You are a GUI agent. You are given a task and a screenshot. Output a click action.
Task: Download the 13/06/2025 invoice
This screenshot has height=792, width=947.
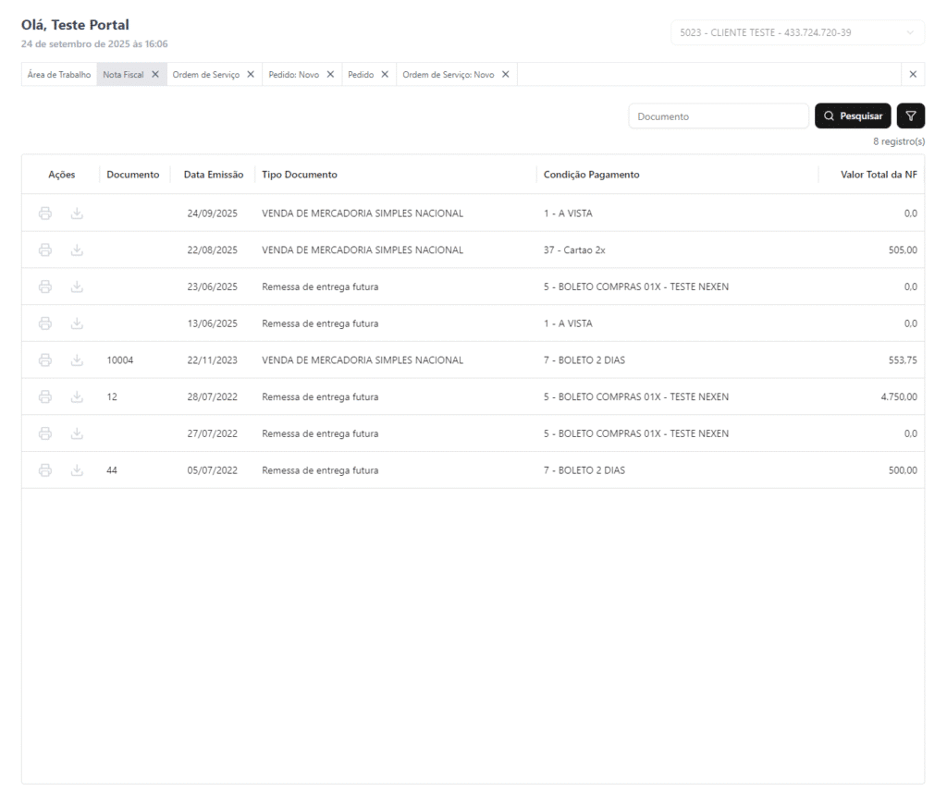(x=77, y=323)
